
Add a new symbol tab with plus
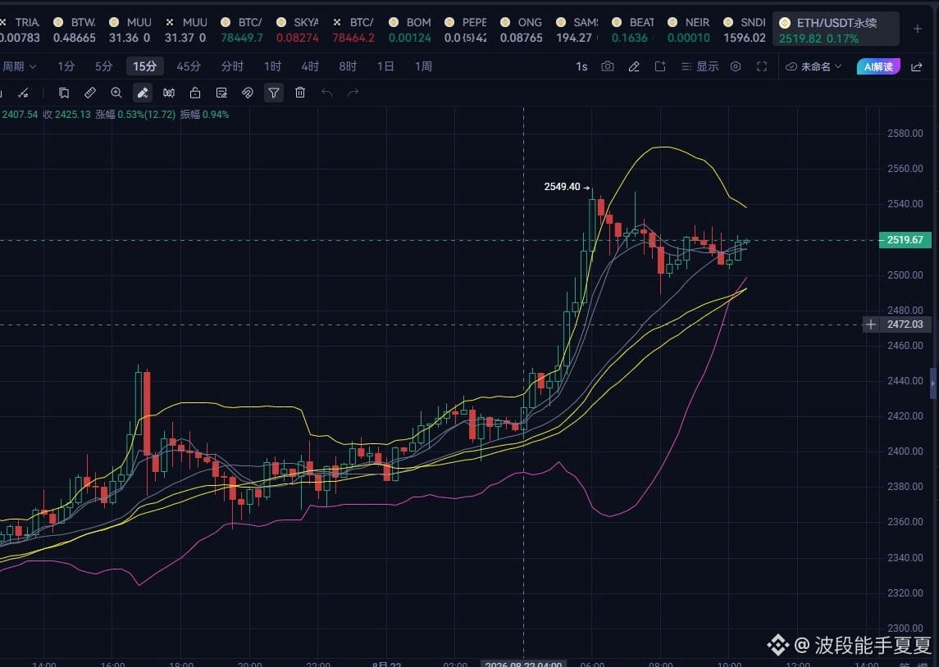tap(918, 29)
